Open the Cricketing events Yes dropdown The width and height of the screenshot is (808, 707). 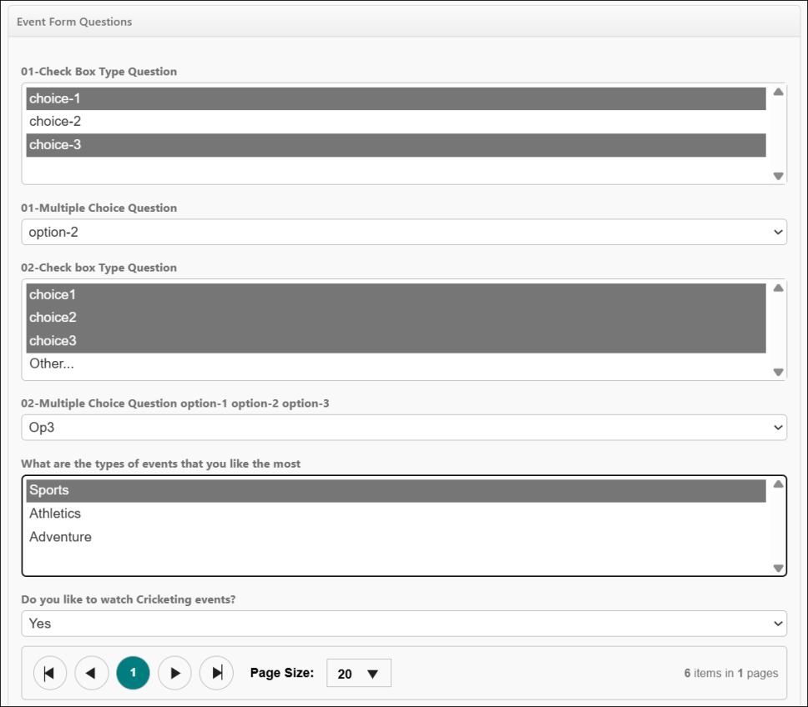pos(403,624)
